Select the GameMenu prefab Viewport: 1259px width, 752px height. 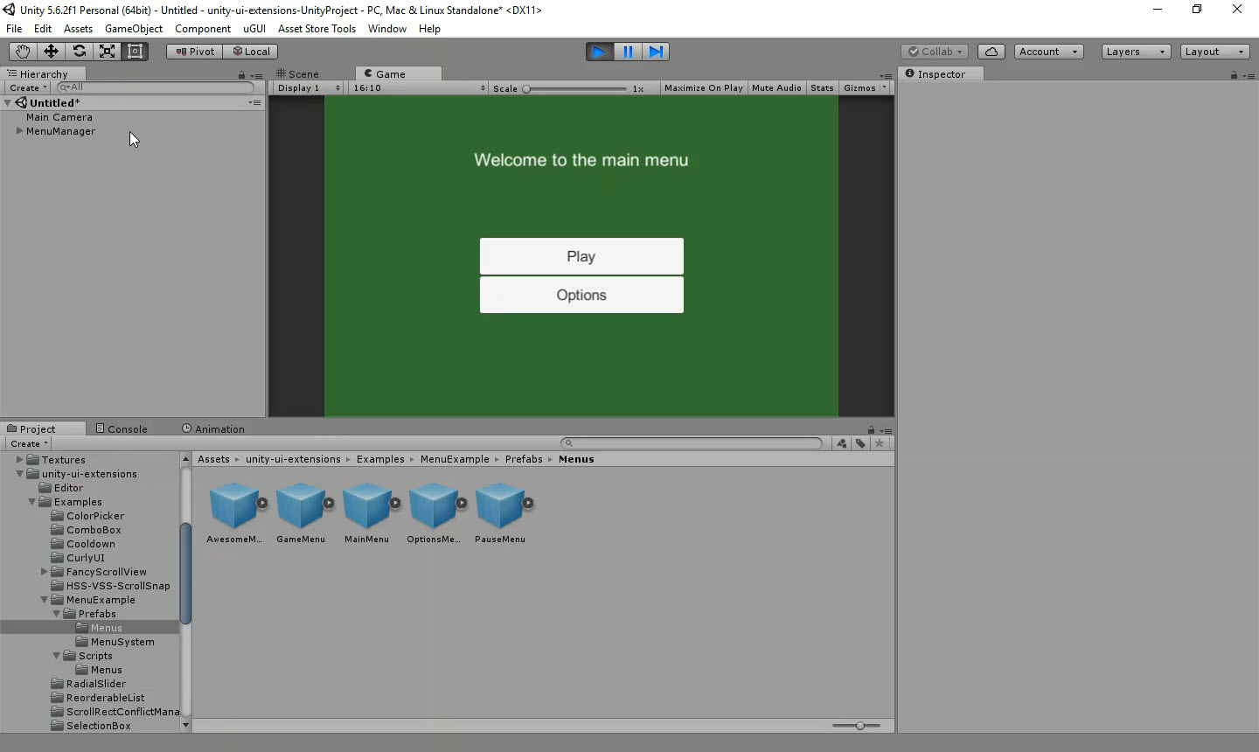(301, 512)
